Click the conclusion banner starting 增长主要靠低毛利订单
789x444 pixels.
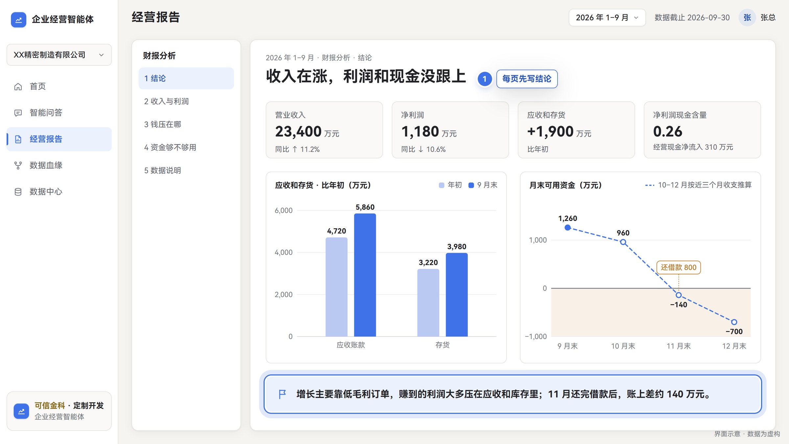click(513, 394)
